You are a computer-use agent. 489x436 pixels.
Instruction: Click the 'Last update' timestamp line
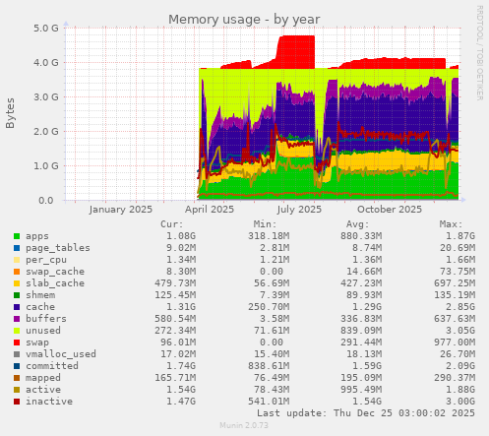366,413
